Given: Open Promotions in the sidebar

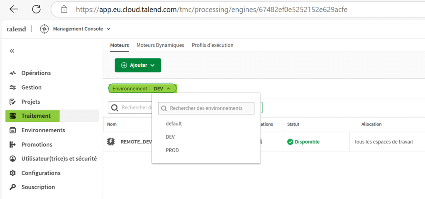Looking at the screenshot, I should (37, 145).
